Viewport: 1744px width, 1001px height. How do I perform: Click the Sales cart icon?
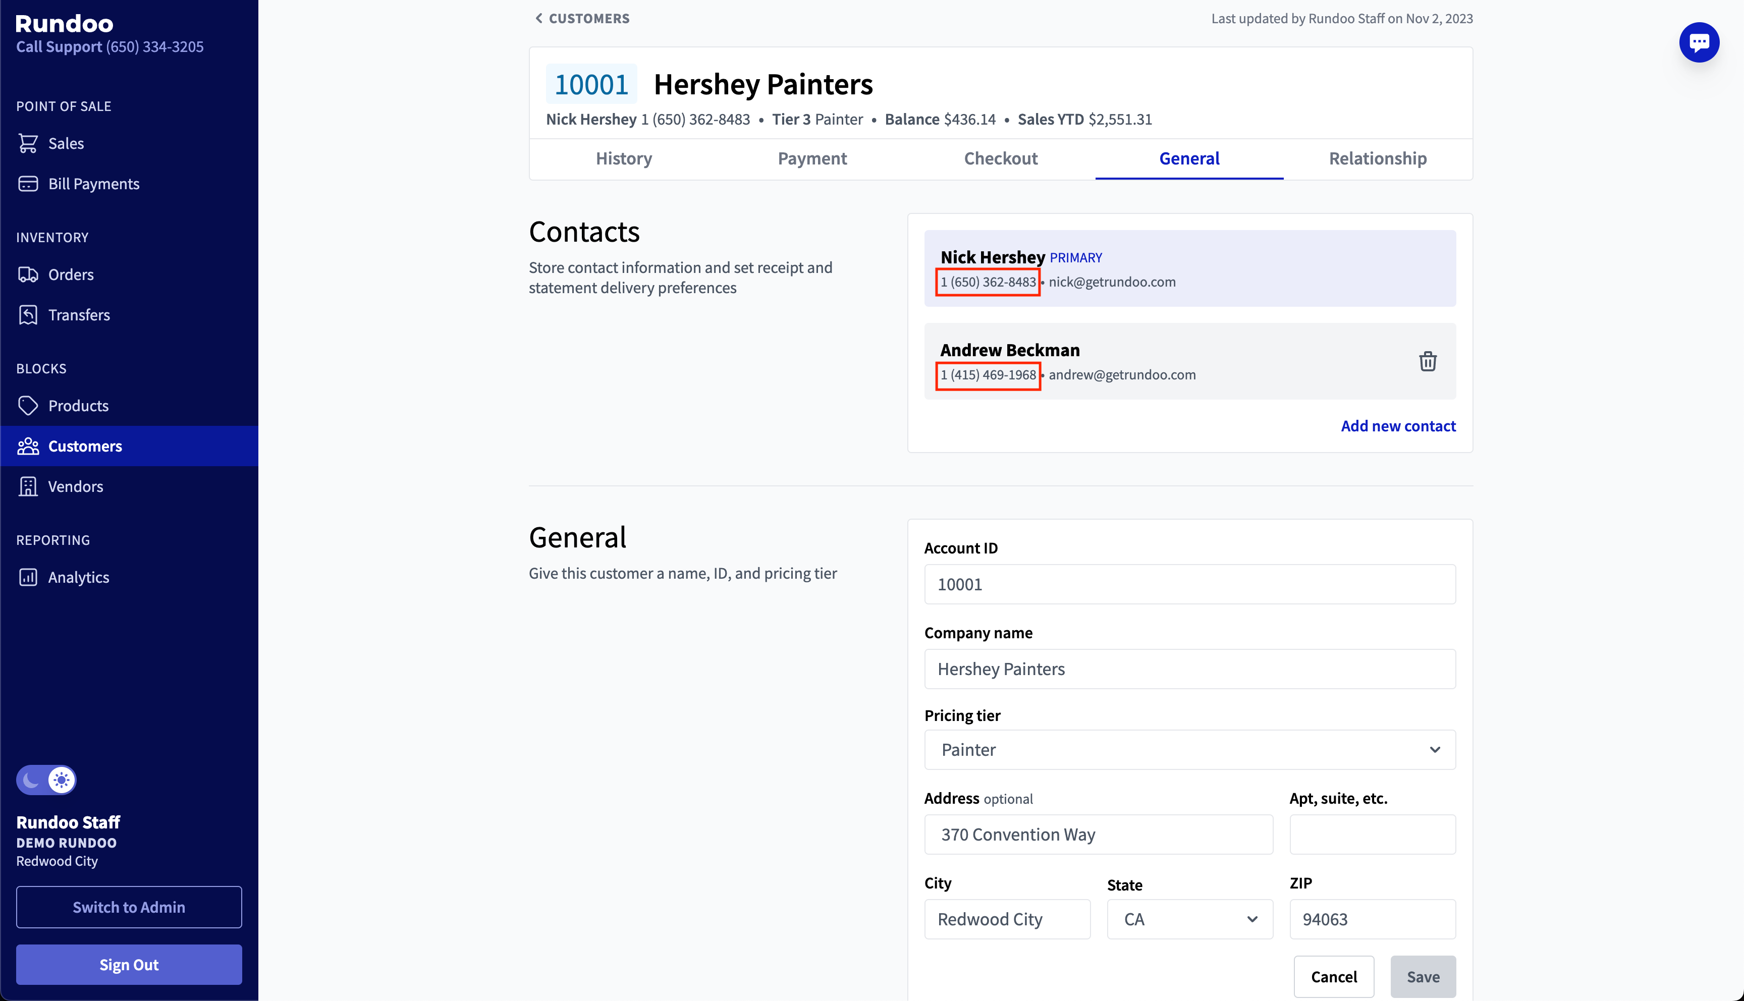tap(28, 143)
